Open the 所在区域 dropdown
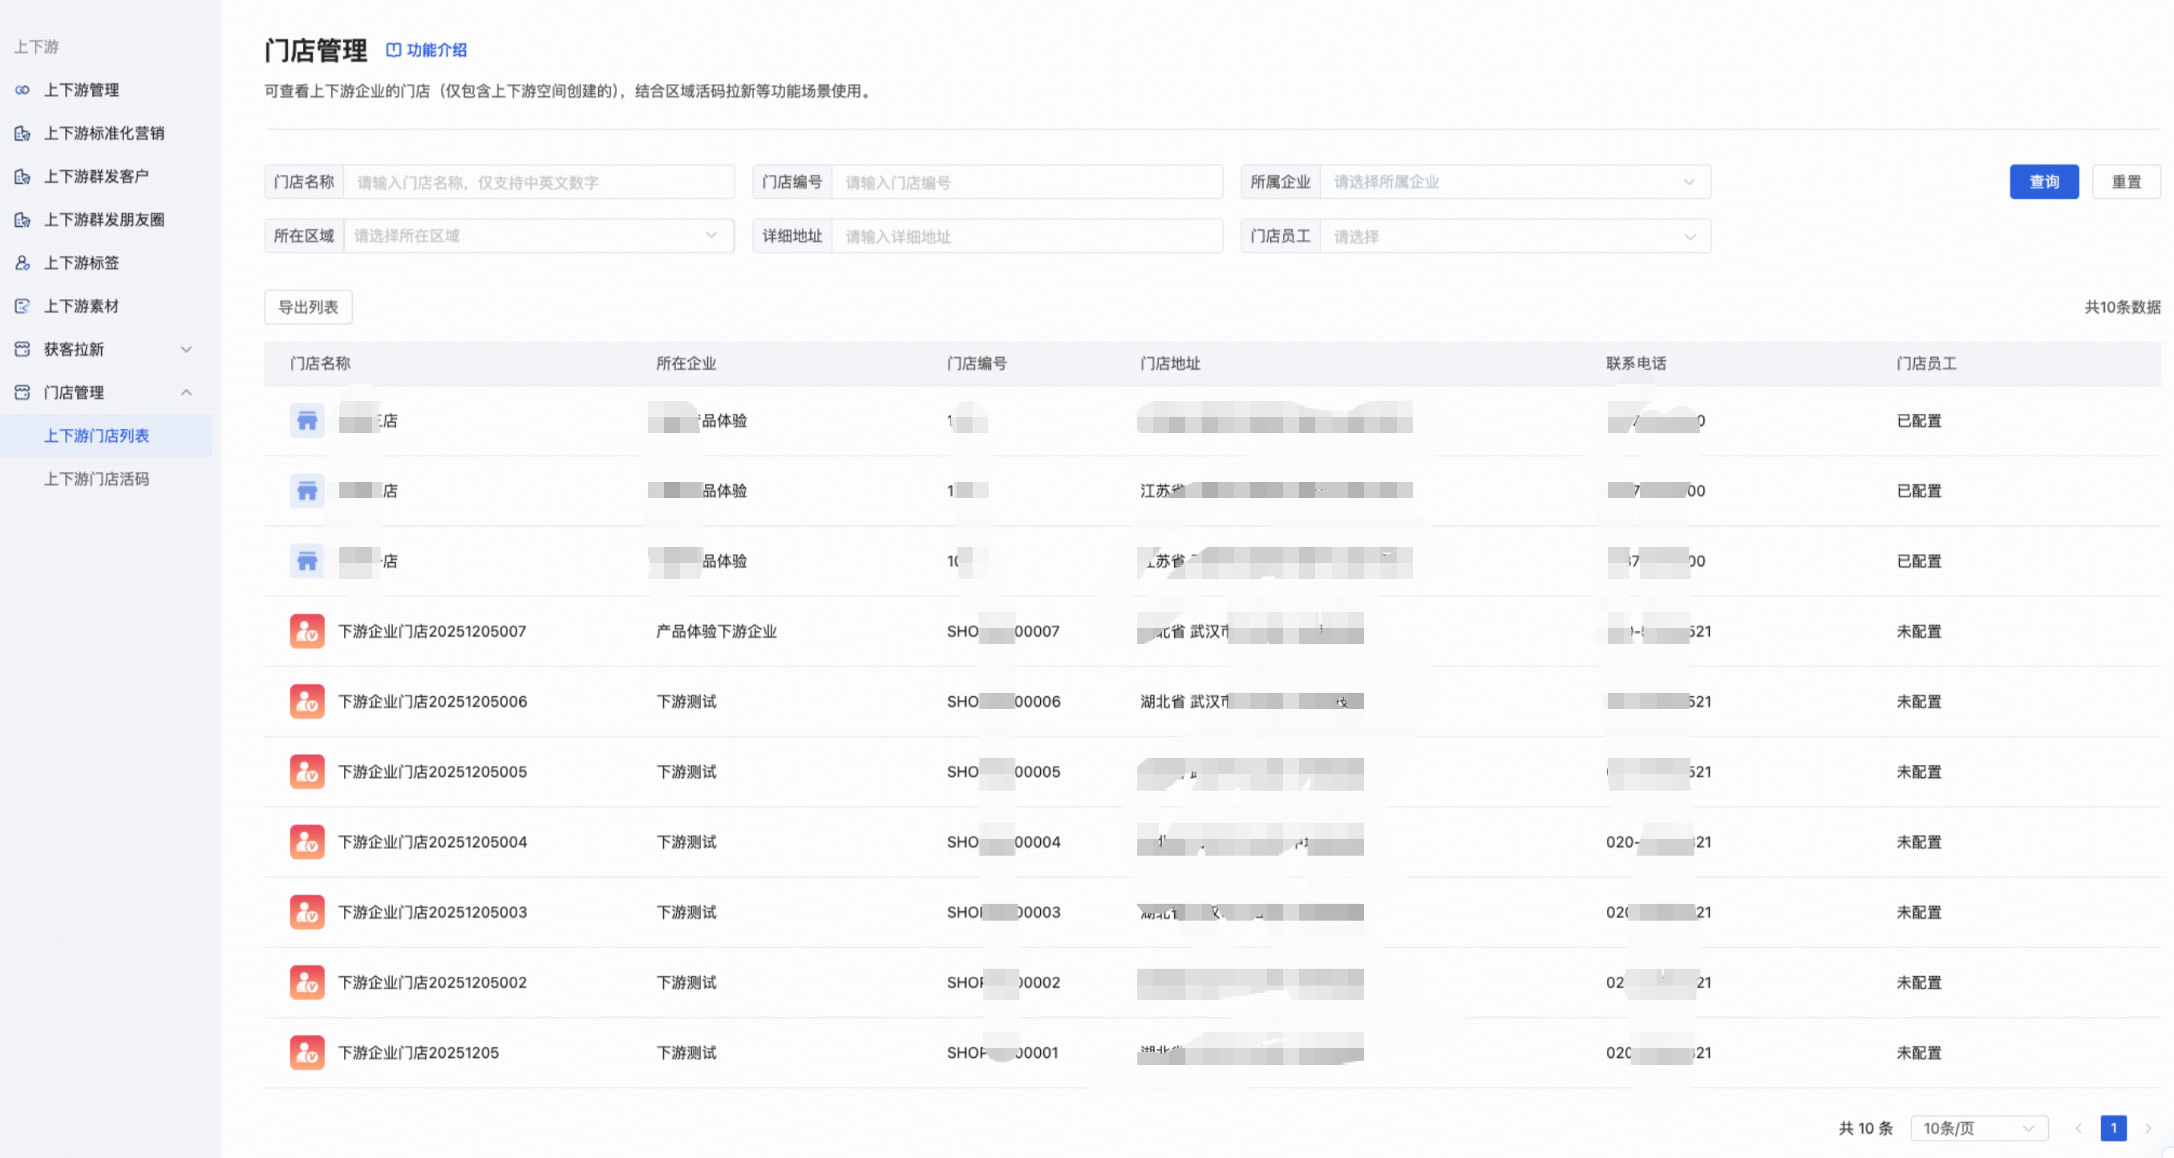2174x1158 pixels. (x=538, y=237)
